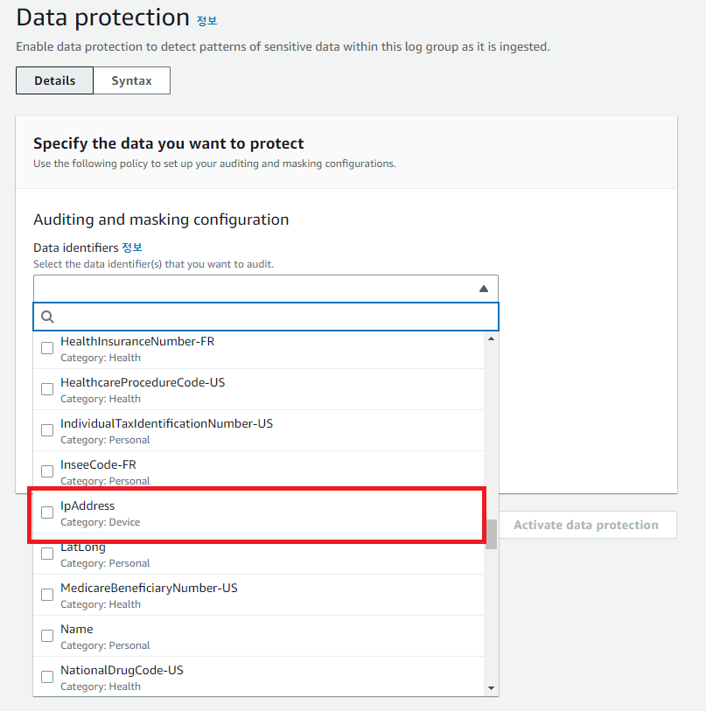The height and width of the screenshot is (711, 706).
Task: Click the search magnifier icon
Action: (x=46, y=317)
